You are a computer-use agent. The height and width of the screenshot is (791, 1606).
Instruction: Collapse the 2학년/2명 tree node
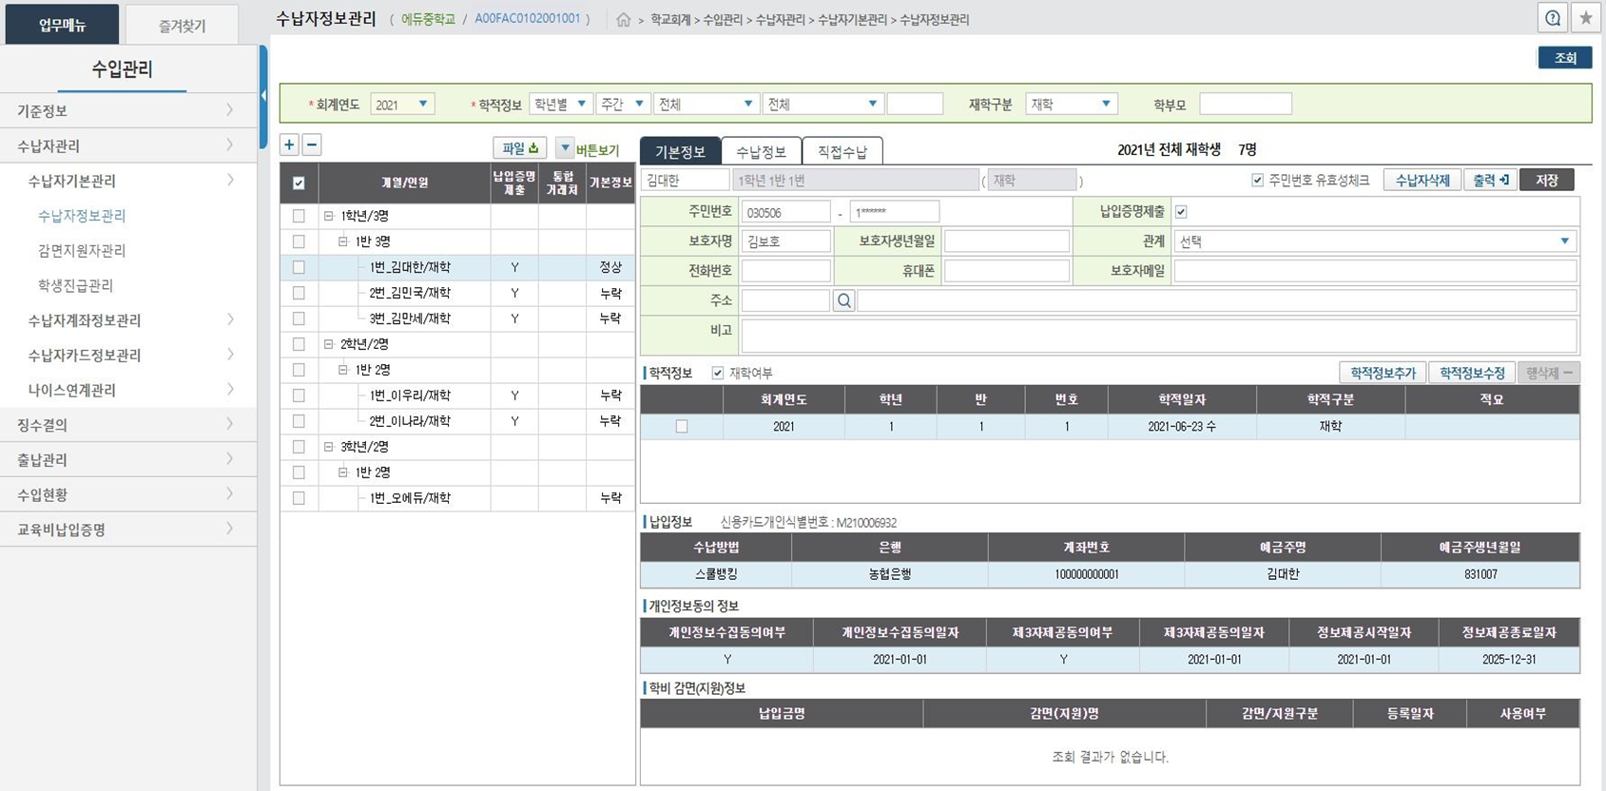(x=328, y=344)
